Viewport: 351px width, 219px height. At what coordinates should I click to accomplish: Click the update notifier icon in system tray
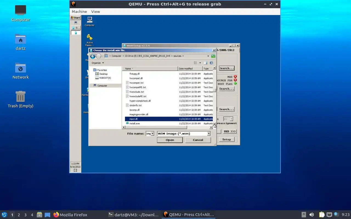pos(336,214)
